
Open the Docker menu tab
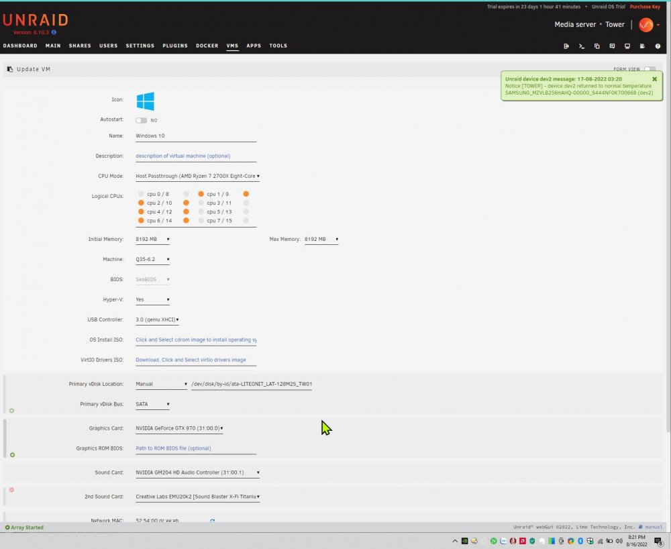tap(207, 46)
